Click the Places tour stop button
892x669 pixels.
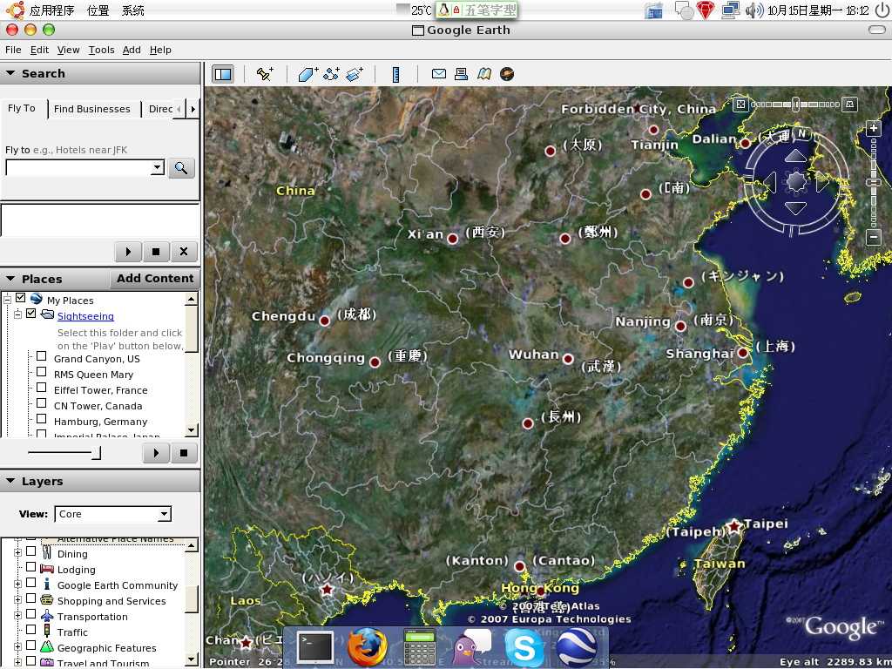point(184,453)
